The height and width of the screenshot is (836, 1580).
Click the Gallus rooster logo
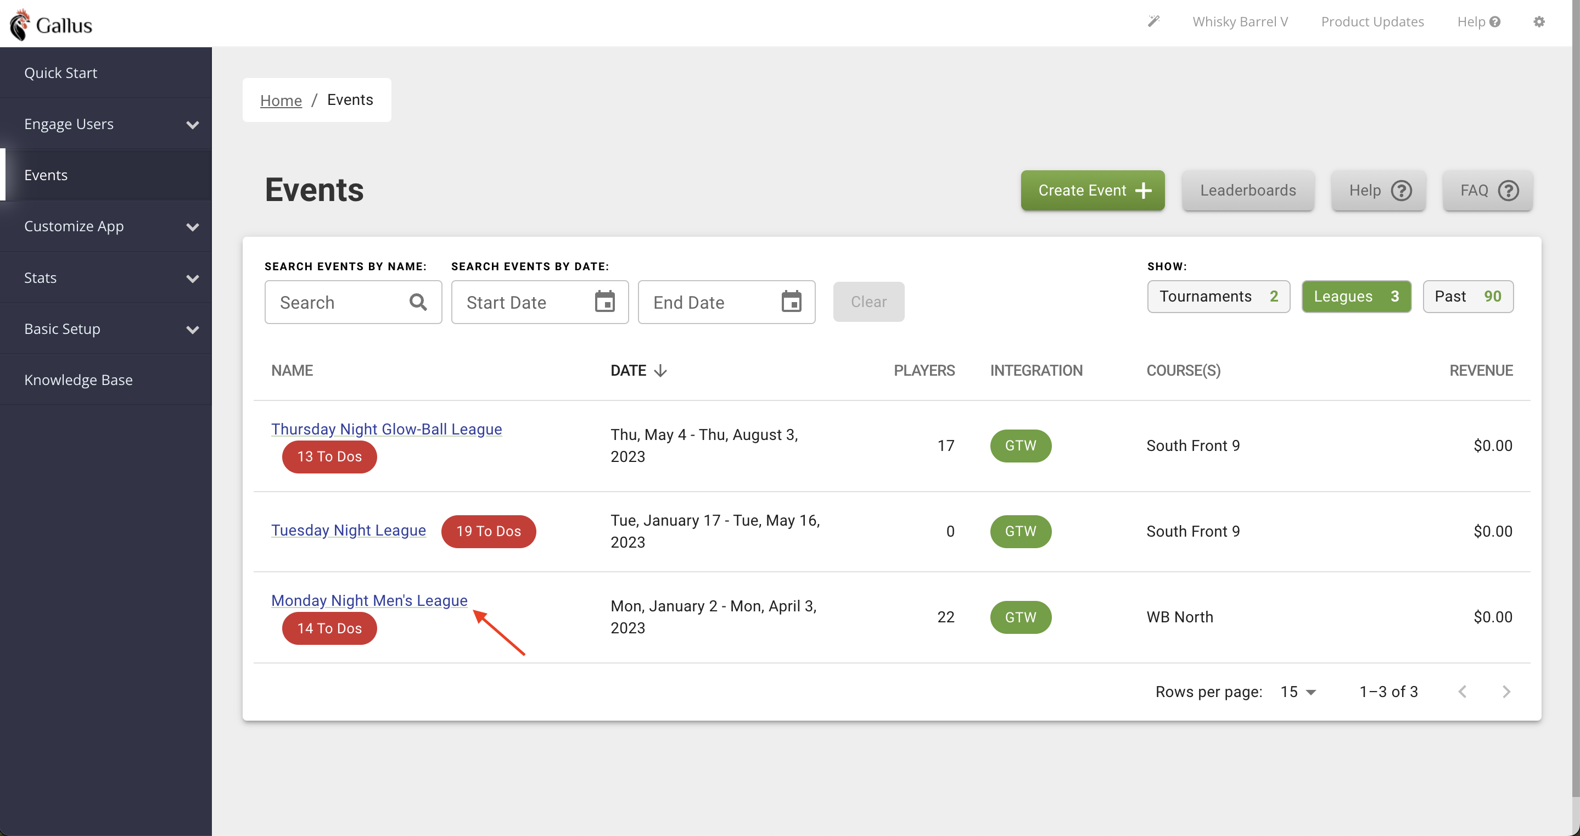pos(20,25)
